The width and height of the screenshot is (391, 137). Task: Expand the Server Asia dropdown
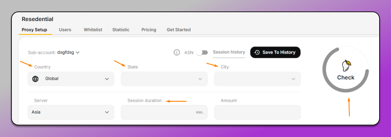tap(71, 112)
